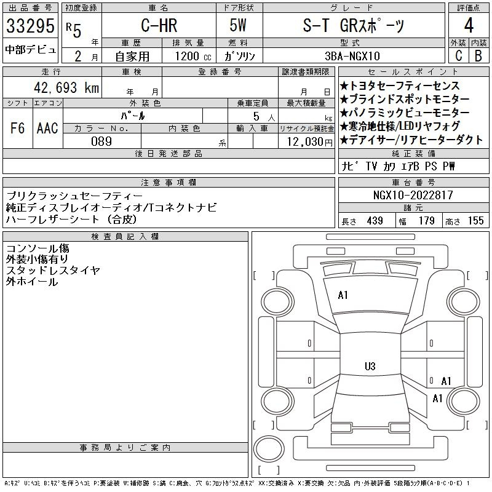The height and width of the screenshot is (492, 492).
Task: Click the 後日発送部品 header
Action: pos(169,153)
